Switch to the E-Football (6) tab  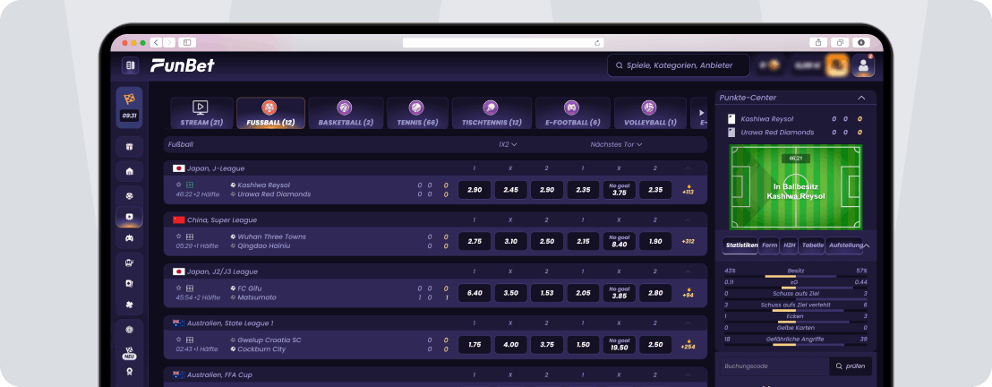(573, 113)
